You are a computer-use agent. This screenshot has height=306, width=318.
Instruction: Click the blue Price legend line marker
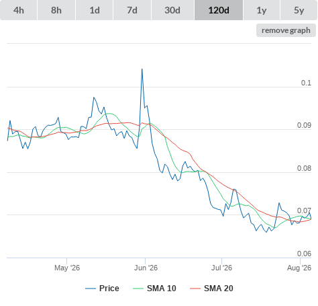click(x=91, y=289)
